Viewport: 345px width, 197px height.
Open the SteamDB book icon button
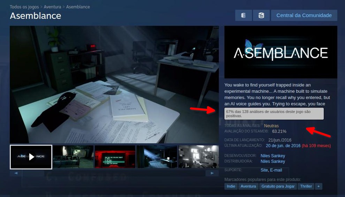[x=243, y=15]
